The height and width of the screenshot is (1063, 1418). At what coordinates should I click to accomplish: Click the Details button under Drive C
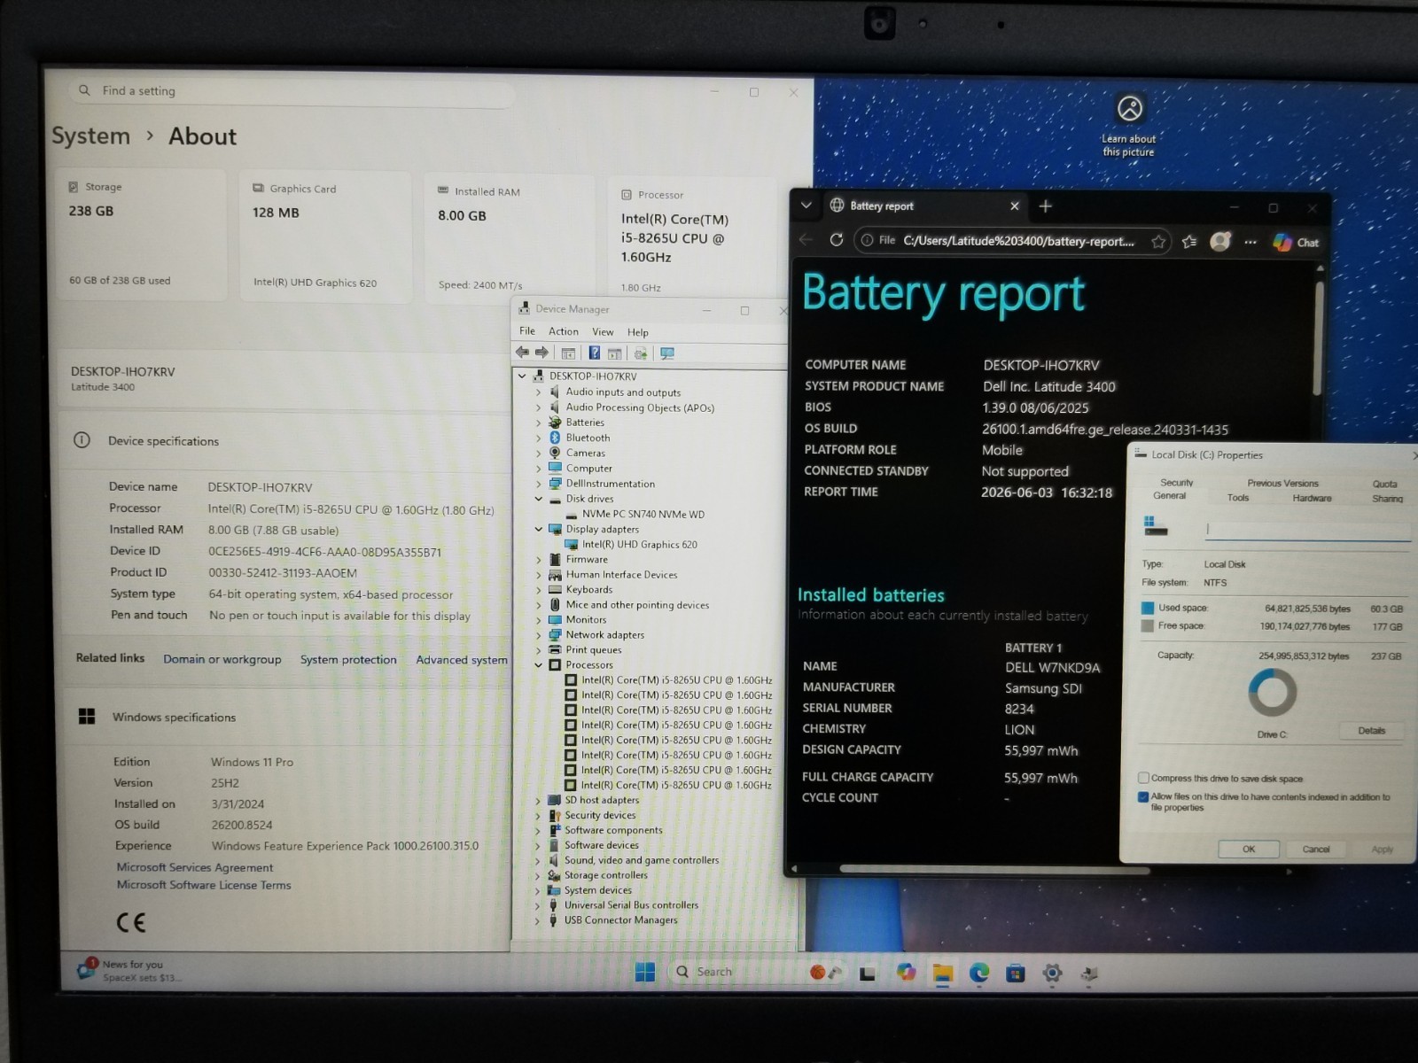1371,731
